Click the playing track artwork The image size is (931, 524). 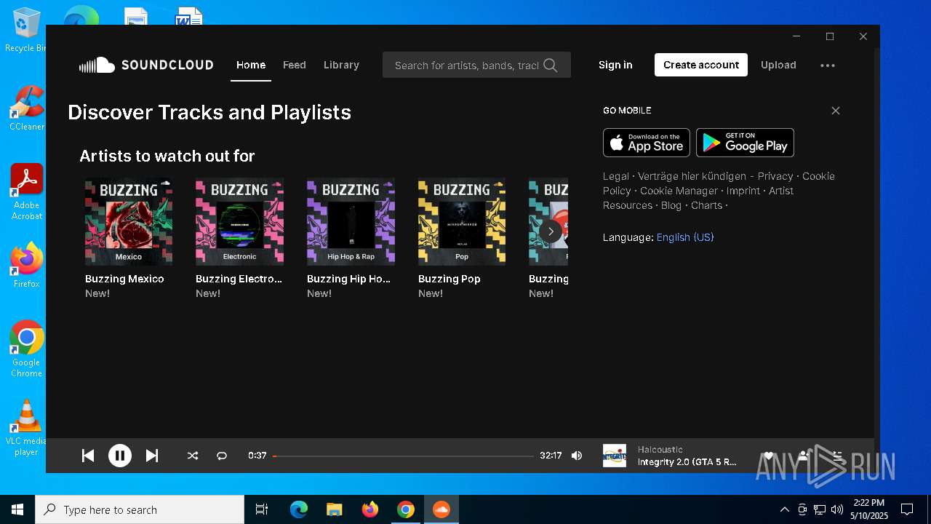615,456
